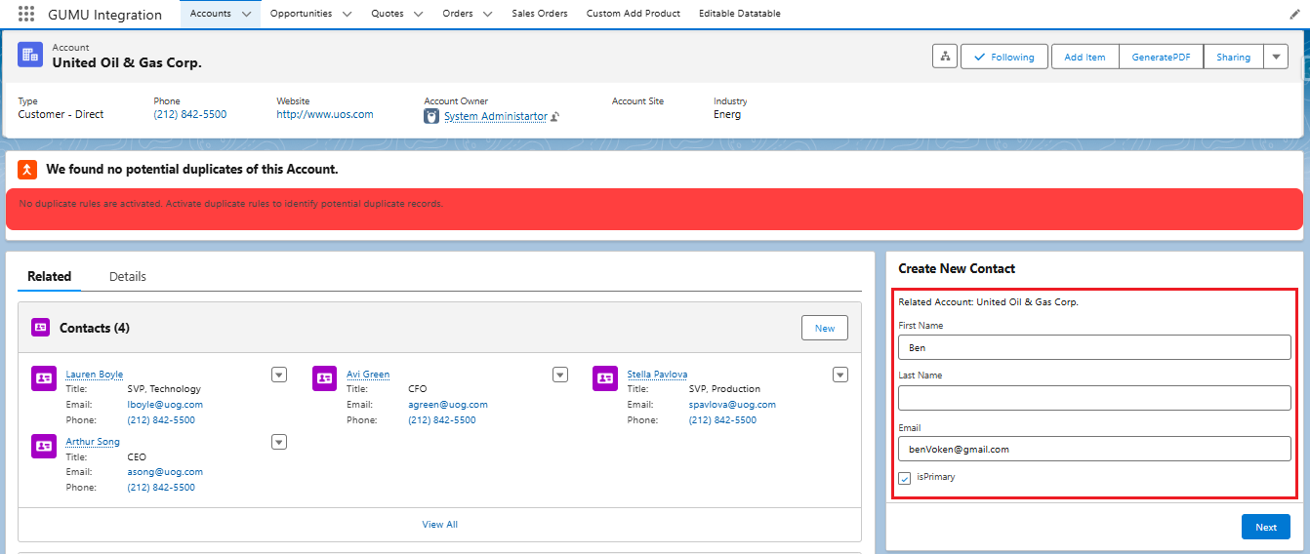Click the Quotes tab label
The height and width of the screenshot is (554, 1310).
[x=388, y=14]
